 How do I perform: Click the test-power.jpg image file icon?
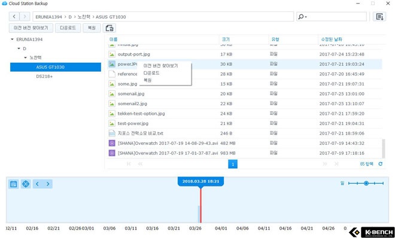[112, 123]
